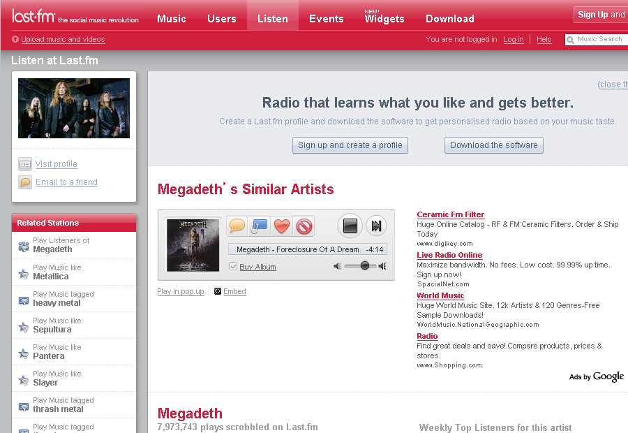The width and height of the screenshot is (628, 433).
Task: Open the Visit profile link
Action: 57,164
